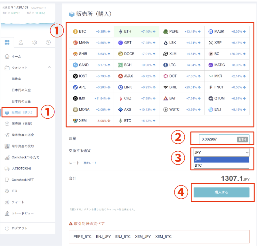Open the dashboard grid tab icon
Viewport: 258px width, 247px height.
pos(7,43)
